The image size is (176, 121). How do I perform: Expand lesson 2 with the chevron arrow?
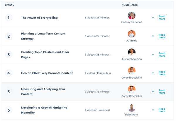[x=153, y=36]
